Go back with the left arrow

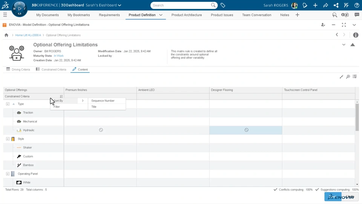tap(337, 35)
